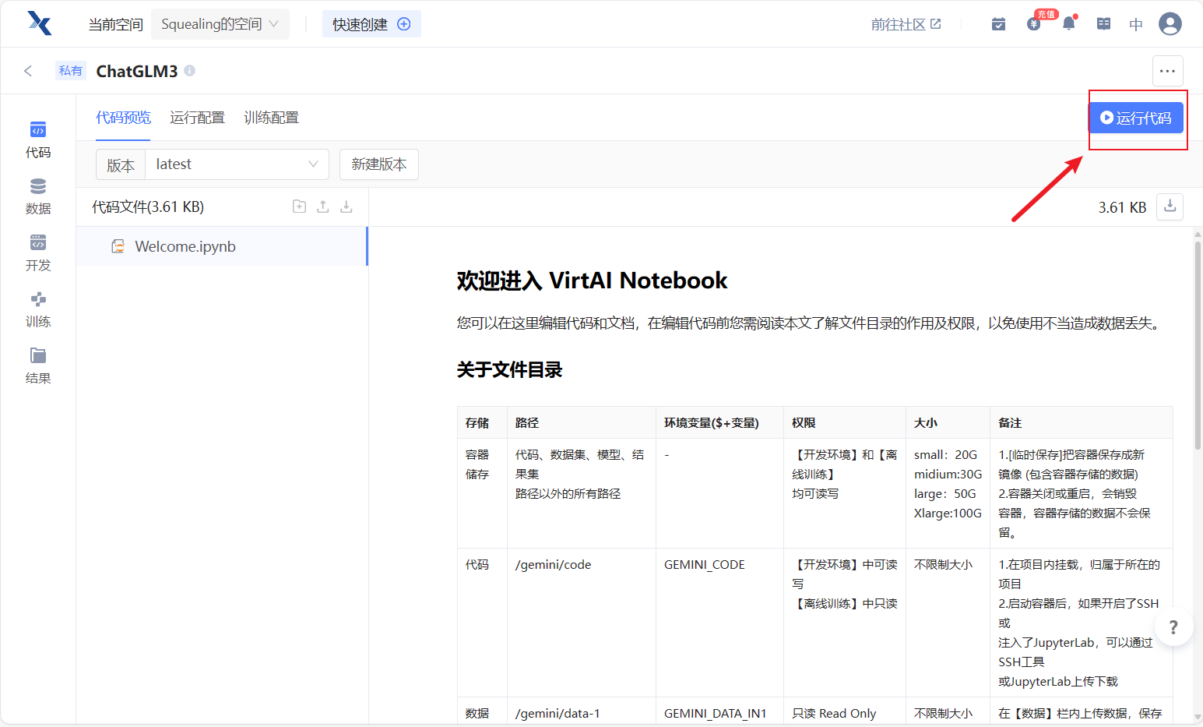The width and height of the screenshot is (1203, 727).
Task: Click the yen recharge (充值) icon
Action: (1034, 24)
